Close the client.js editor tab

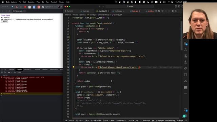(108, 11)
